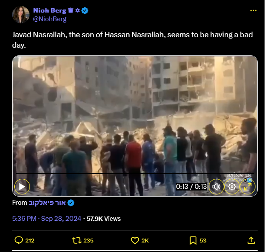Expand video to fullscreen
265x252 pixels.
point(247,187)
